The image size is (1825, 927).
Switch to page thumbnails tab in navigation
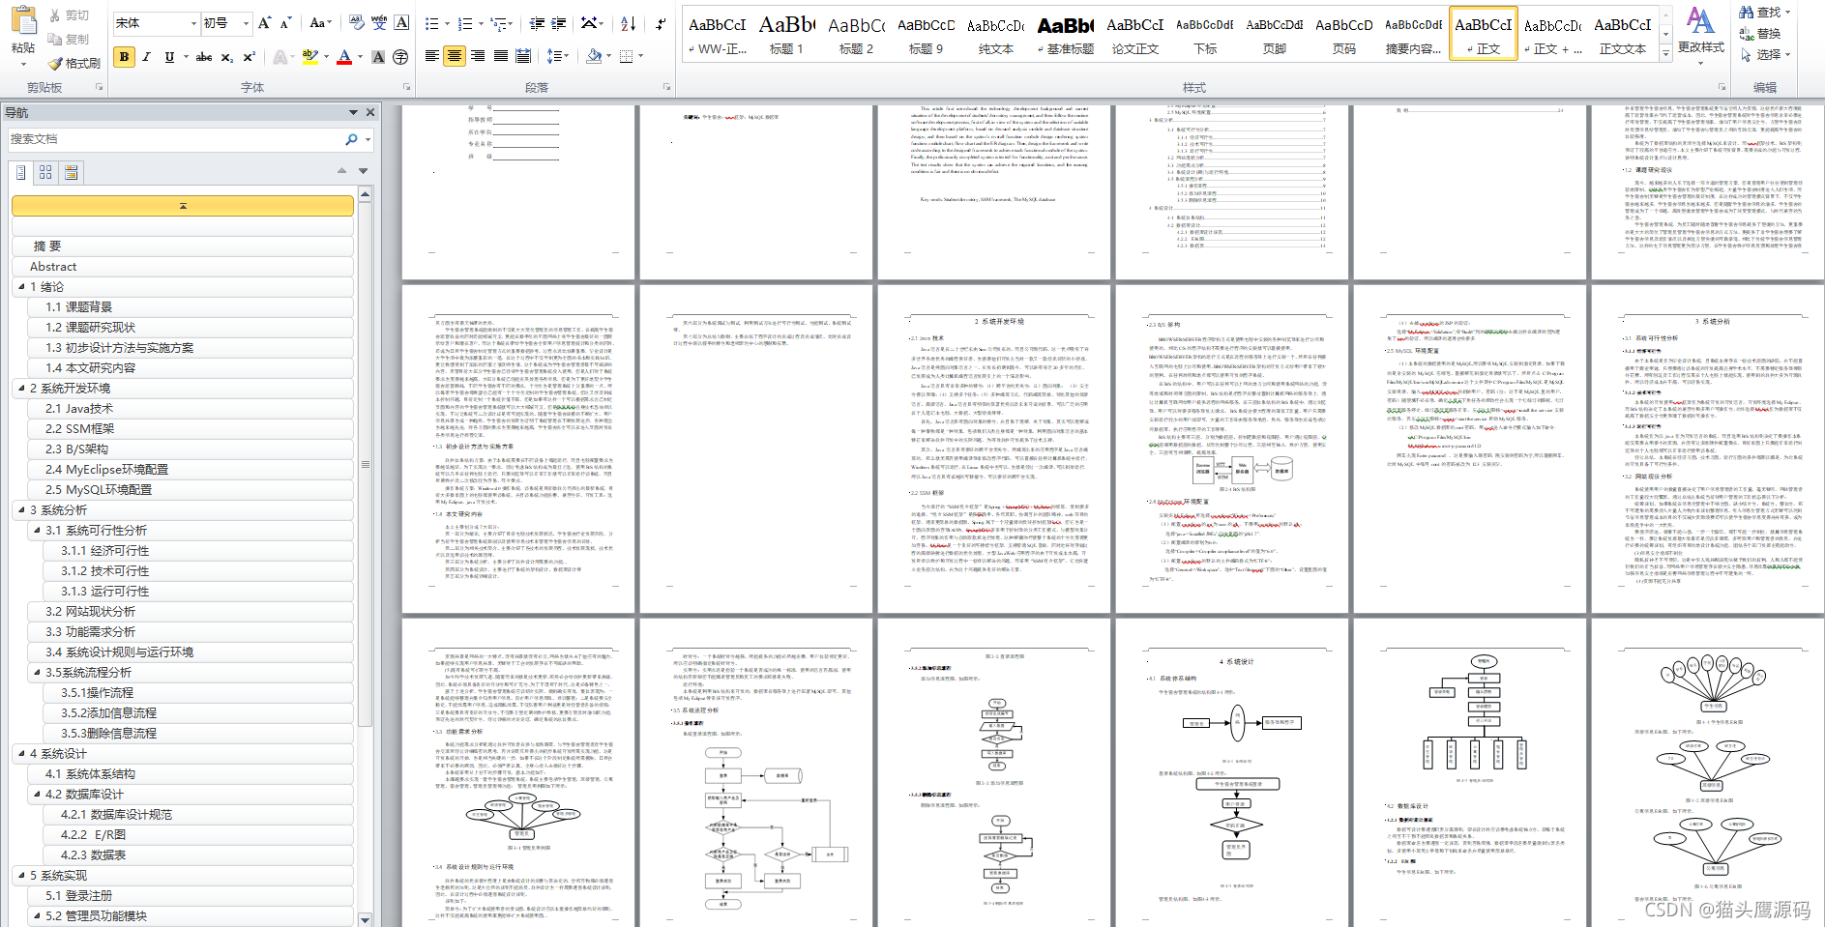(x=45, y=172)
